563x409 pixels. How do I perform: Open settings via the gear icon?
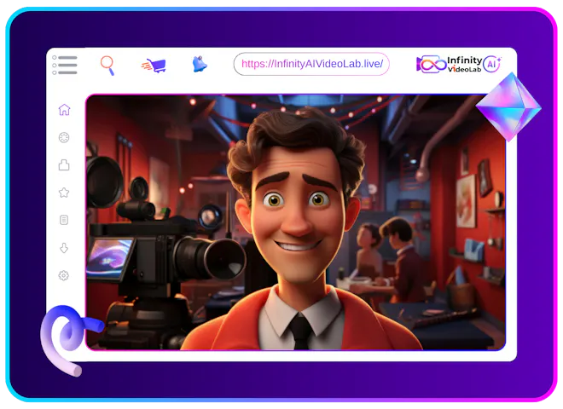pos(64,275)
